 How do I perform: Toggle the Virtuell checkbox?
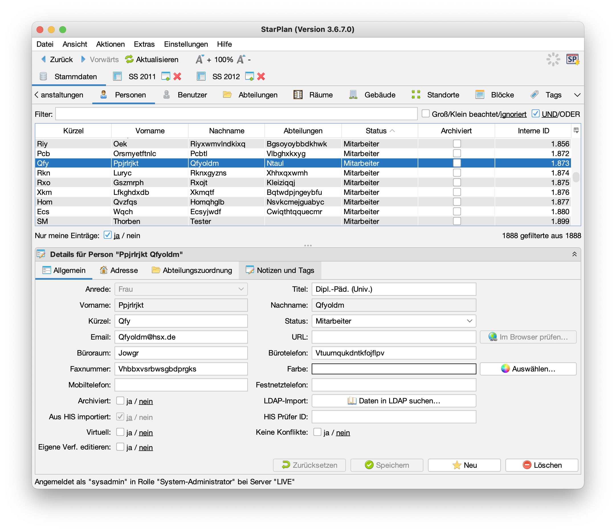click(x=120, y=432)
